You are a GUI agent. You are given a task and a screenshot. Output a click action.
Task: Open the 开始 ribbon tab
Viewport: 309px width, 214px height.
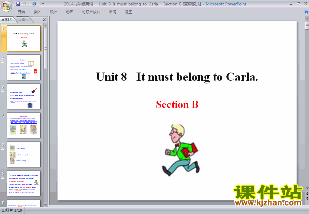point(21,12)
